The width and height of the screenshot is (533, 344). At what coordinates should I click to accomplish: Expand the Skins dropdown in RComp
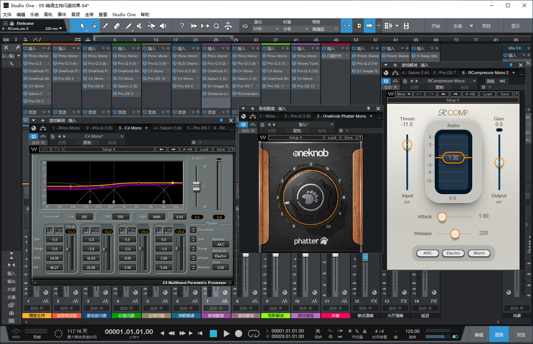point(403,94)
